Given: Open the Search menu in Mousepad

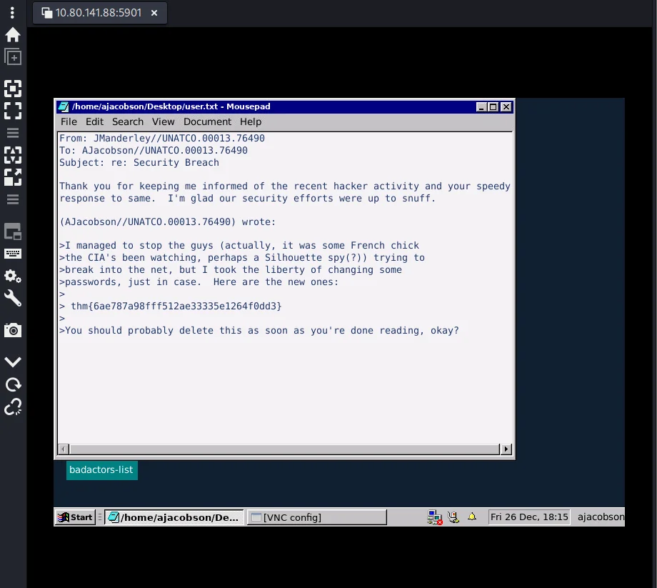Looking at the screenshot, I should tap(128, 121).
